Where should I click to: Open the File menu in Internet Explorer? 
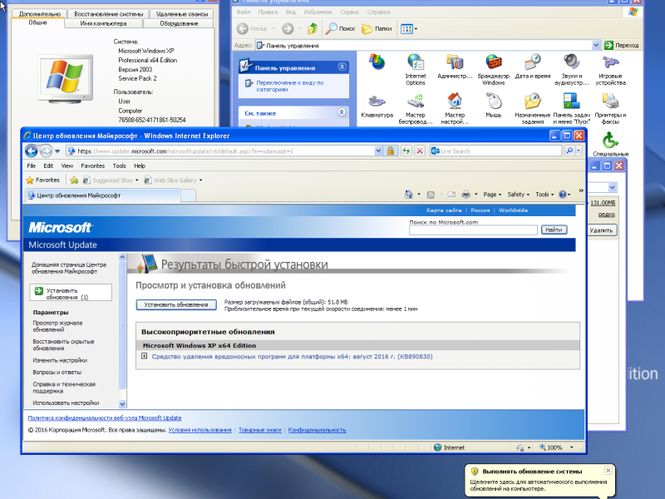point(32,166)
